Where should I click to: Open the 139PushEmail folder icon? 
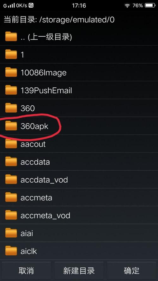(x=11, y=90)
